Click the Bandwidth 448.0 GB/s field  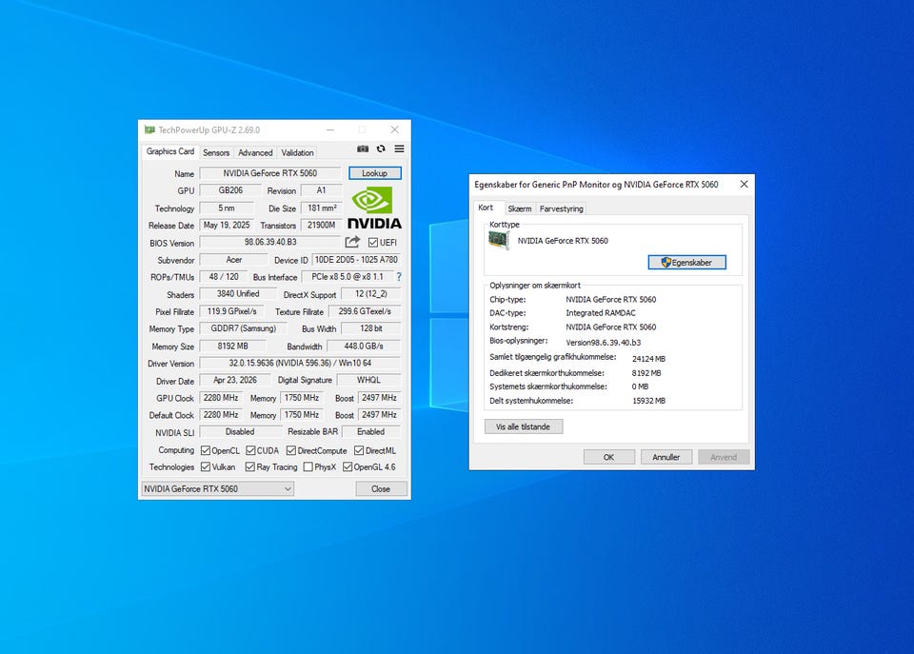pos(364,347)
